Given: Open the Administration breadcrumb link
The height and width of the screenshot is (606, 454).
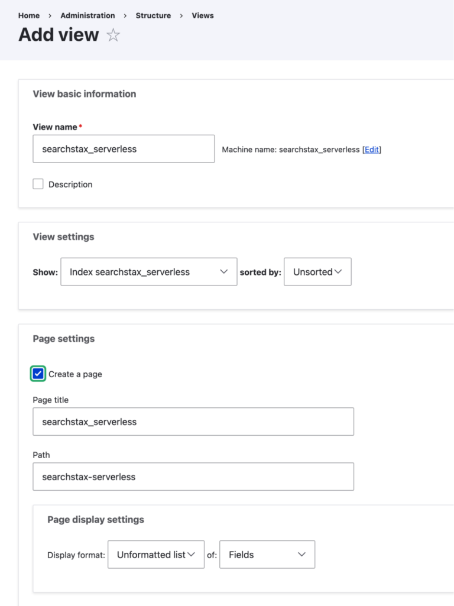Looking at the screenshot, I should pos(87,15).
